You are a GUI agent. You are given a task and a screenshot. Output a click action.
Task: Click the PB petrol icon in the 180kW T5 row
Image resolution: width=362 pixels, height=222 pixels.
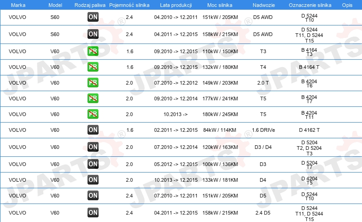coord(93,114)
